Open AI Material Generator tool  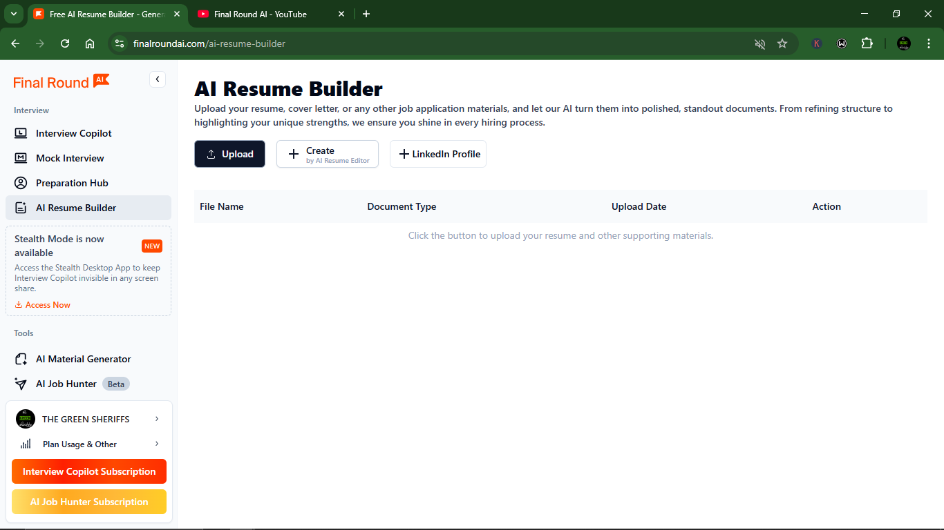coord(88,359)
